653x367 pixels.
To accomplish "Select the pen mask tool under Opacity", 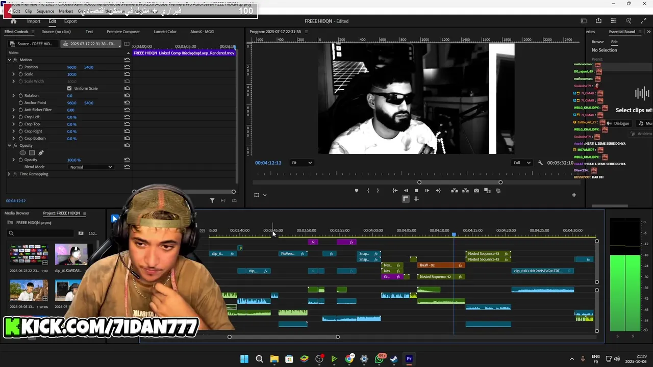I will tap(41, 153).
